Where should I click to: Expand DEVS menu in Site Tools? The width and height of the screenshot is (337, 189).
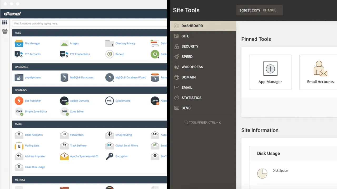(203, 108)
